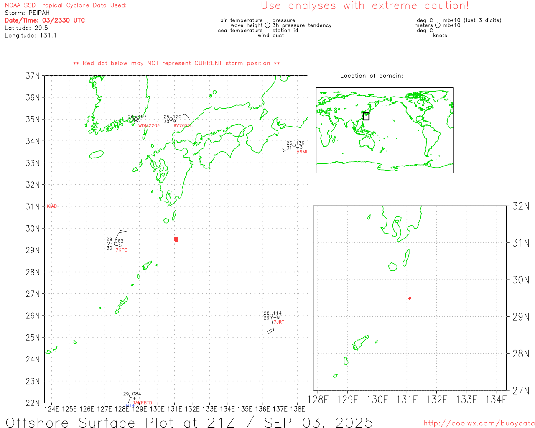Click the 37N latitude label on main map
This screenshot has width=535, height=428.
33,76
